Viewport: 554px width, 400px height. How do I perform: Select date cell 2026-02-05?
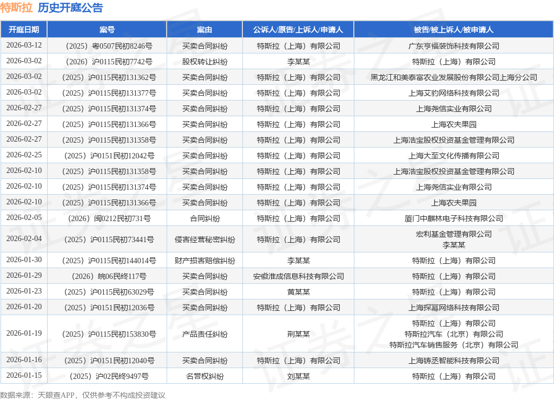[24, 217]
